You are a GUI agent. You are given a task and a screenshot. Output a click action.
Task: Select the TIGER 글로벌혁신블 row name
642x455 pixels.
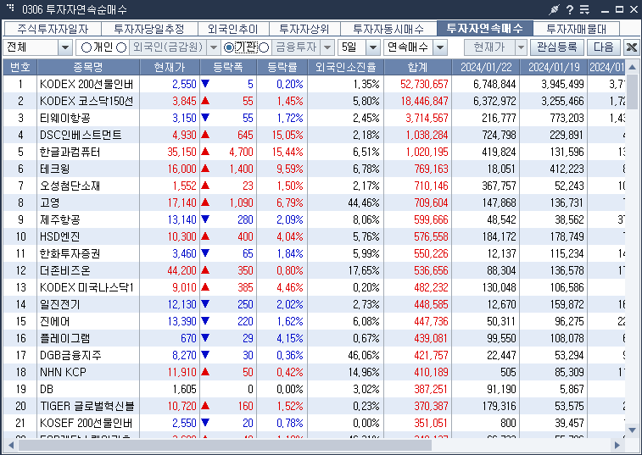pyautogui.click(x=87, y=407)
